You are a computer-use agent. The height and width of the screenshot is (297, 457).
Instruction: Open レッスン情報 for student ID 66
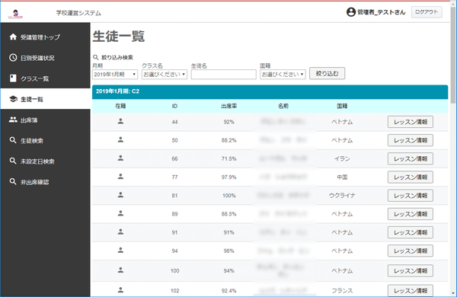[411, 158]
